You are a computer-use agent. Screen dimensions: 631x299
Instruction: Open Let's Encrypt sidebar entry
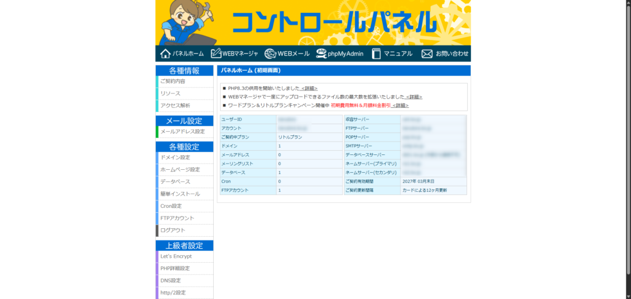coord(185,257)
